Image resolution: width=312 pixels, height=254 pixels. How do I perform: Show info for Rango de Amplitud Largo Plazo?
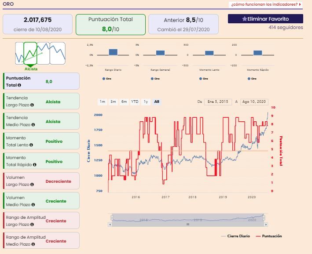click(32, 225)
